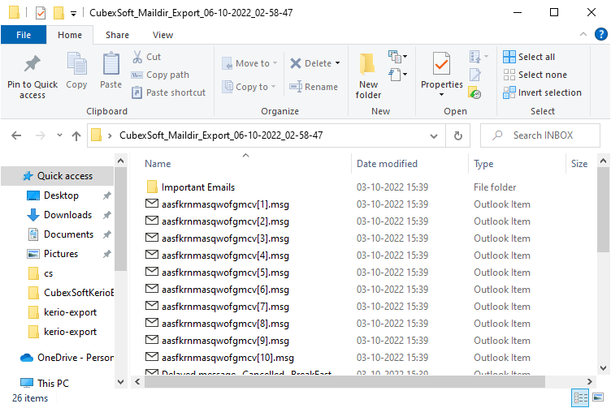
Task: Select the Desktop quick access item
Action: click(61, 195)
